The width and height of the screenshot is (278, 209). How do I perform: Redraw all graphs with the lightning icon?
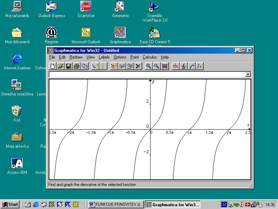tap(114, 66)
